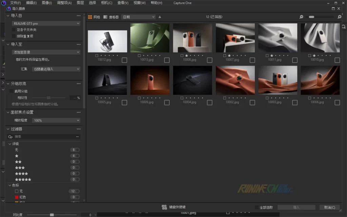Screen dimensions: 347x217
Task: Click the 取消(C) cancel button
Action: pyautogui.click(x=329, y=207)
